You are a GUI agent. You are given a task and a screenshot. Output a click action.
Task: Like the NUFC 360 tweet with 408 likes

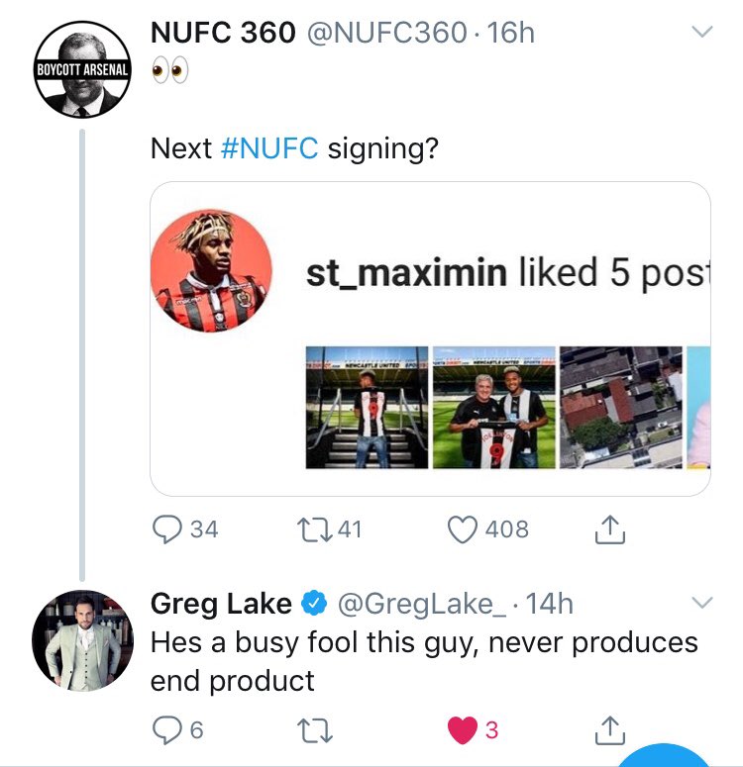463,529
